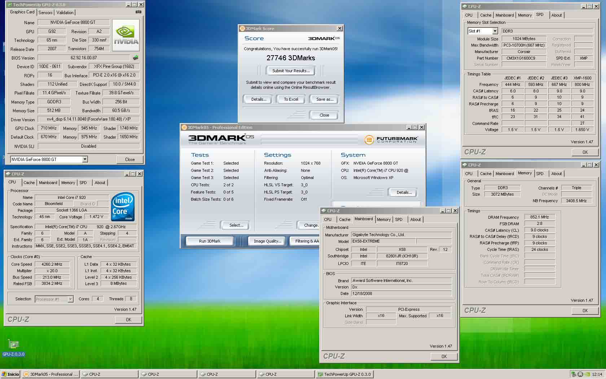Open SPD tab in CPU-Z processor window

point(83,183)
